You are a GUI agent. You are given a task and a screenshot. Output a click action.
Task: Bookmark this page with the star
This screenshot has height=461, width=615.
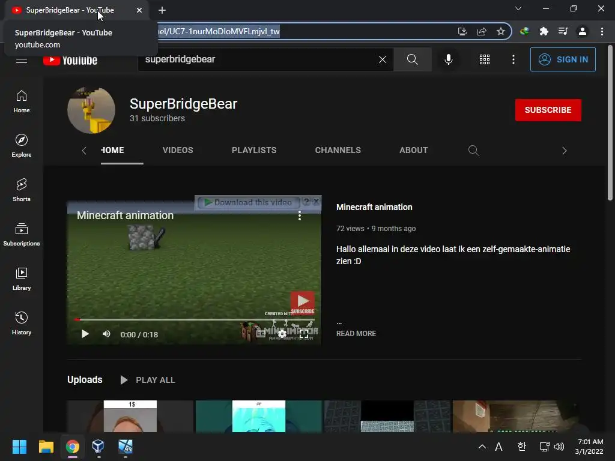click(500, 31)
